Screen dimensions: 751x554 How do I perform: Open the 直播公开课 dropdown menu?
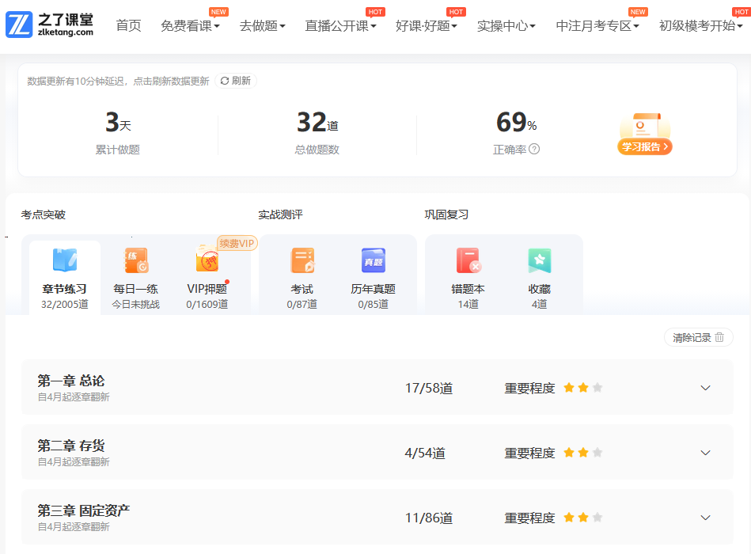pyautogui.click(x=340, y=25)
